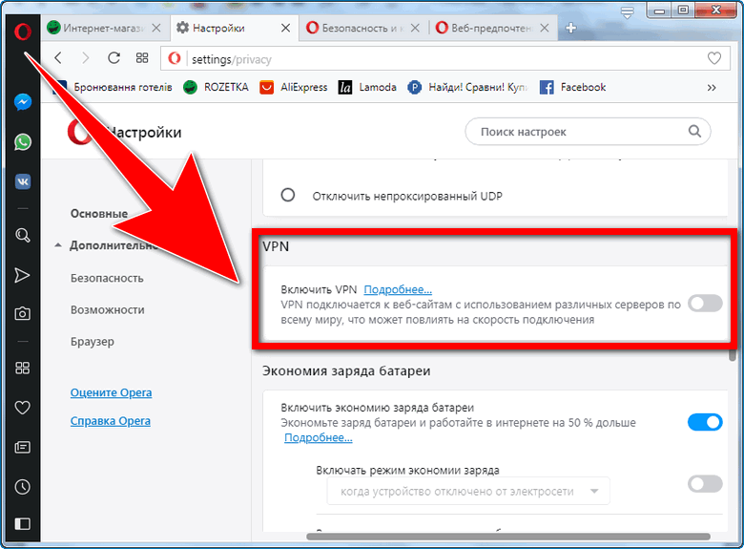Open Speed Dial from sidebar grid icon

tap(22, 368)
